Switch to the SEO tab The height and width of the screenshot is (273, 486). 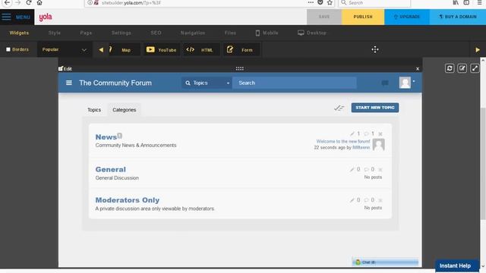pos(156,33)
